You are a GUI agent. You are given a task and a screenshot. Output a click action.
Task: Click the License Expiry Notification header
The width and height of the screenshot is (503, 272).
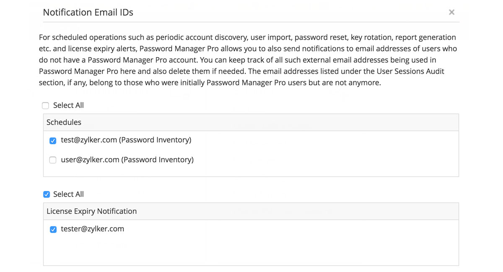click(91, 211)
